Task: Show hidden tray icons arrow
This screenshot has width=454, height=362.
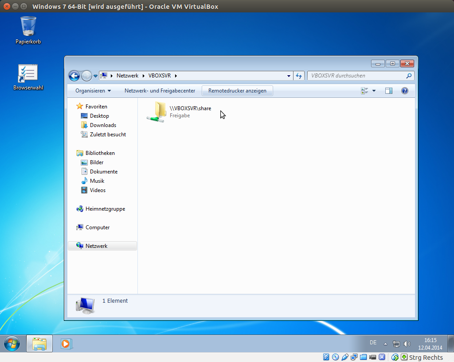Action: pyautogui.click(x=385, y=344)
